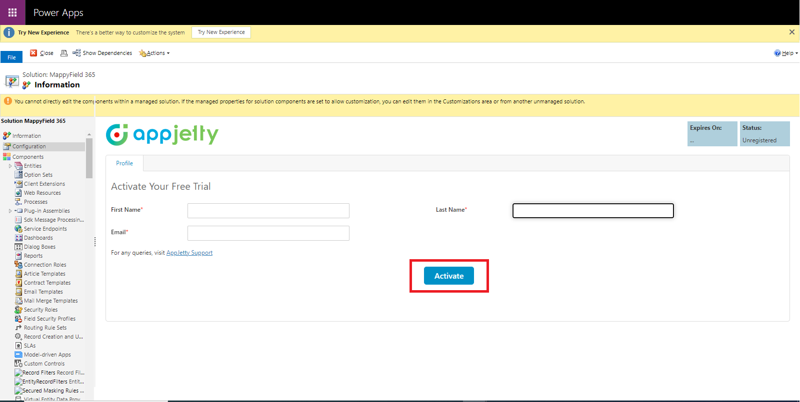Image resolution: width=800 pixels, height=402 pixels.
Task: Select SLAs in the solution tree
Action: coord(29,346)
